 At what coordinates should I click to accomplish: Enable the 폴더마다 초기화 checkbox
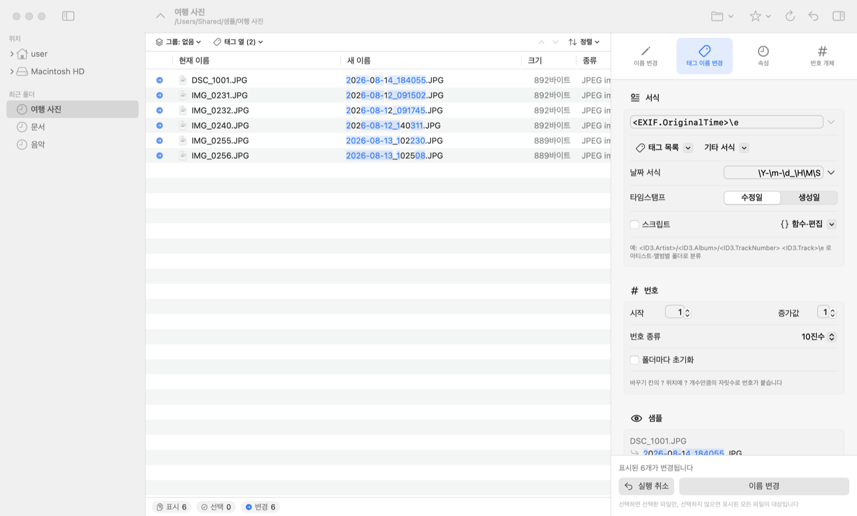click(x=635, y=360)
